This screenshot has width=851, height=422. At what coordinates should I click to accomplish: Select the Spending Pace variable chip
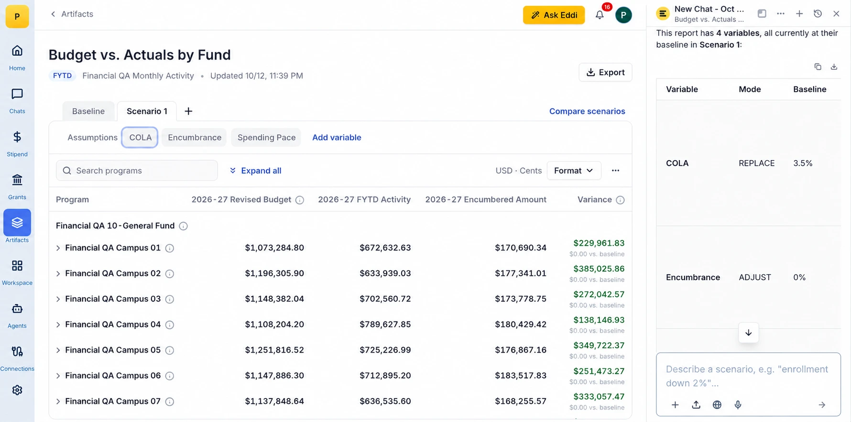pyautogui.click(x=266, y=138)
